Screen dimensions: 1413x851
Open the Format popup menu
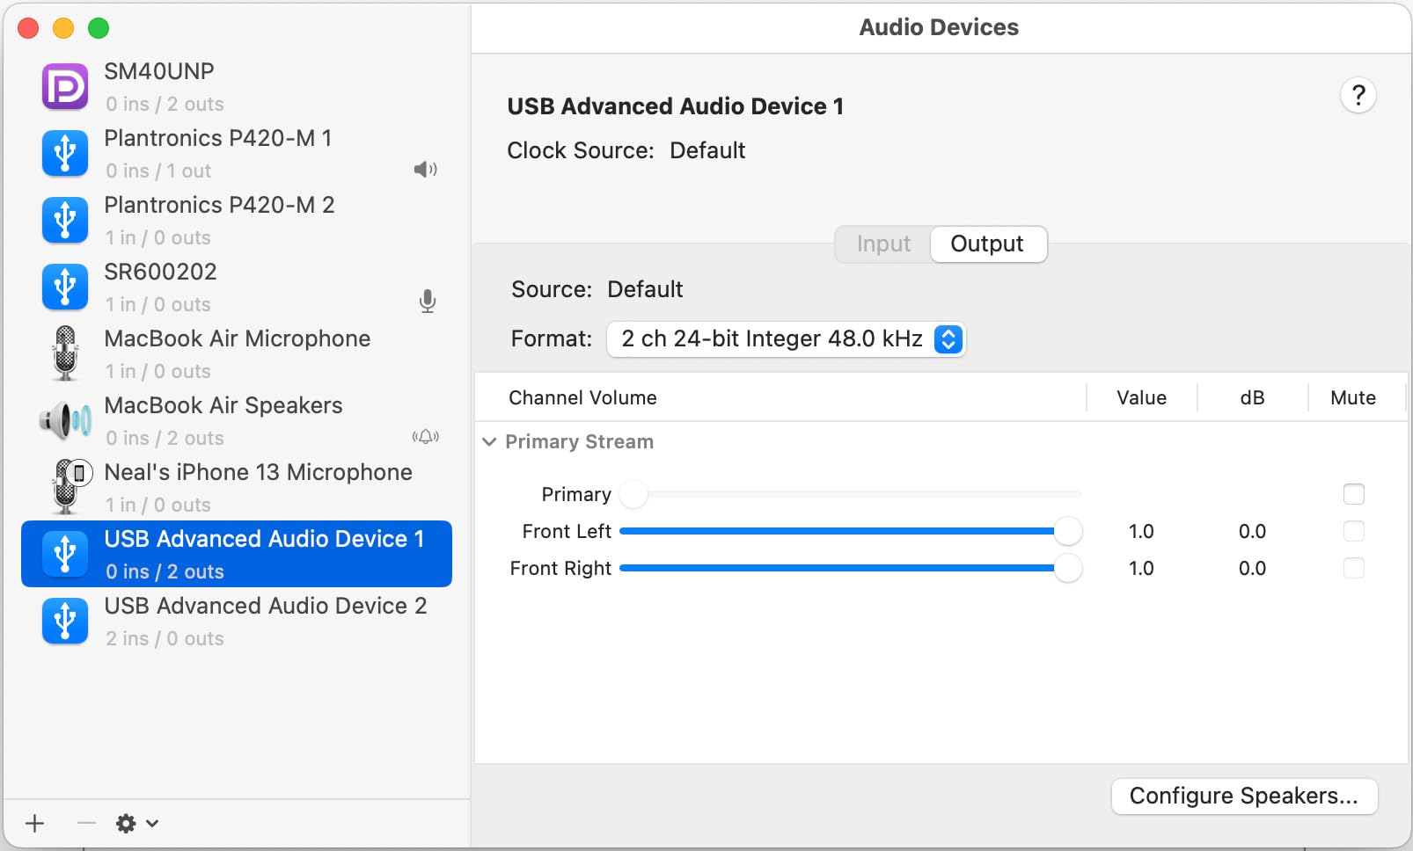pyautogui.click(x=787, y=339)
